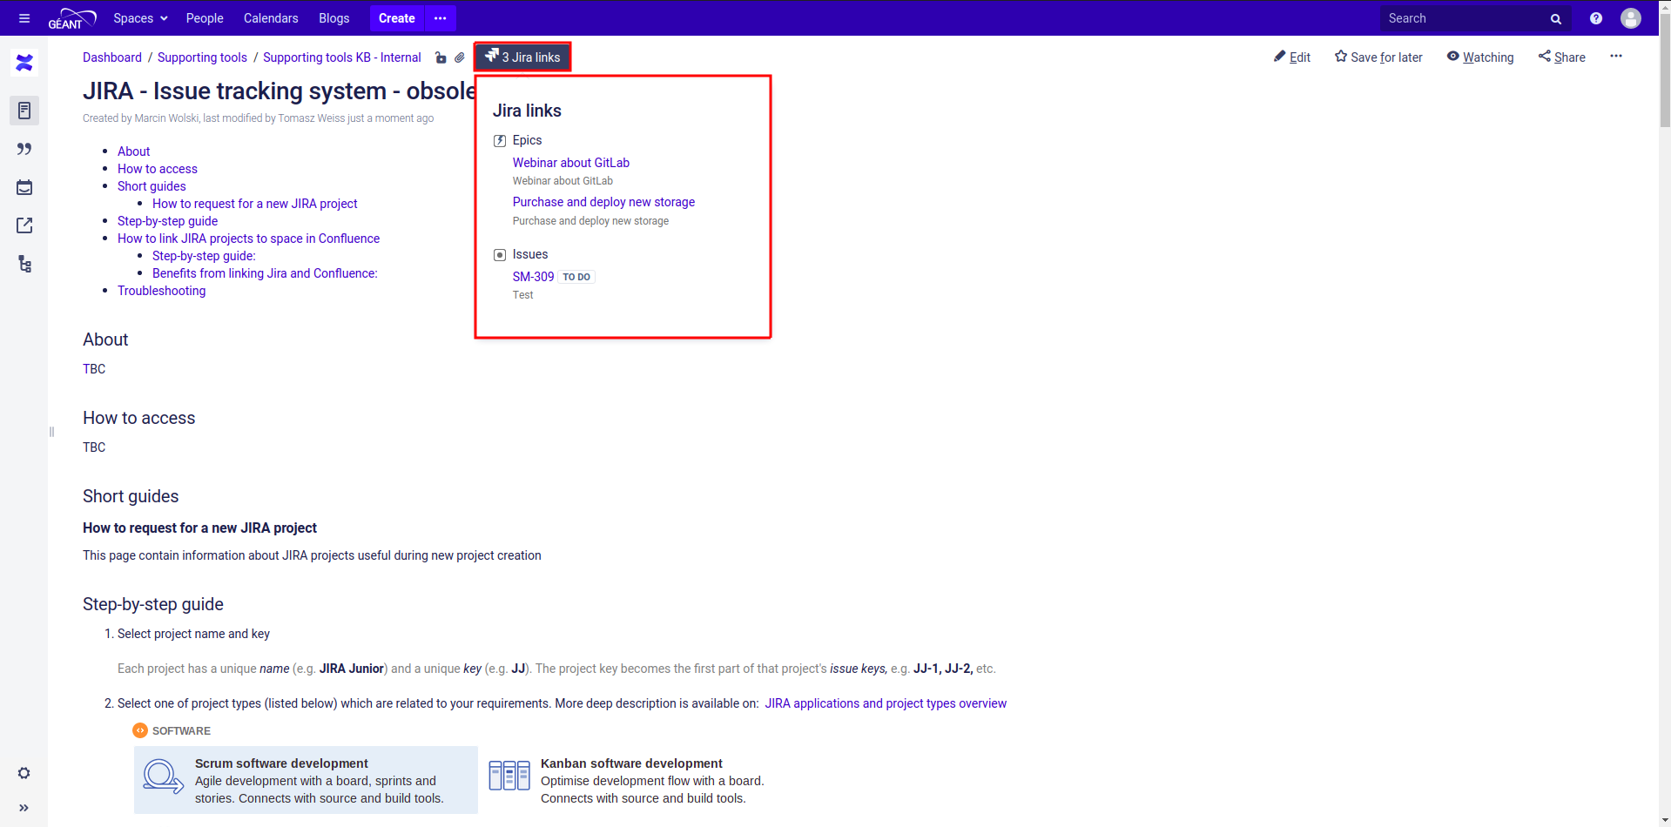
Task: Click the Issues type icon
Action: (500, 255)
